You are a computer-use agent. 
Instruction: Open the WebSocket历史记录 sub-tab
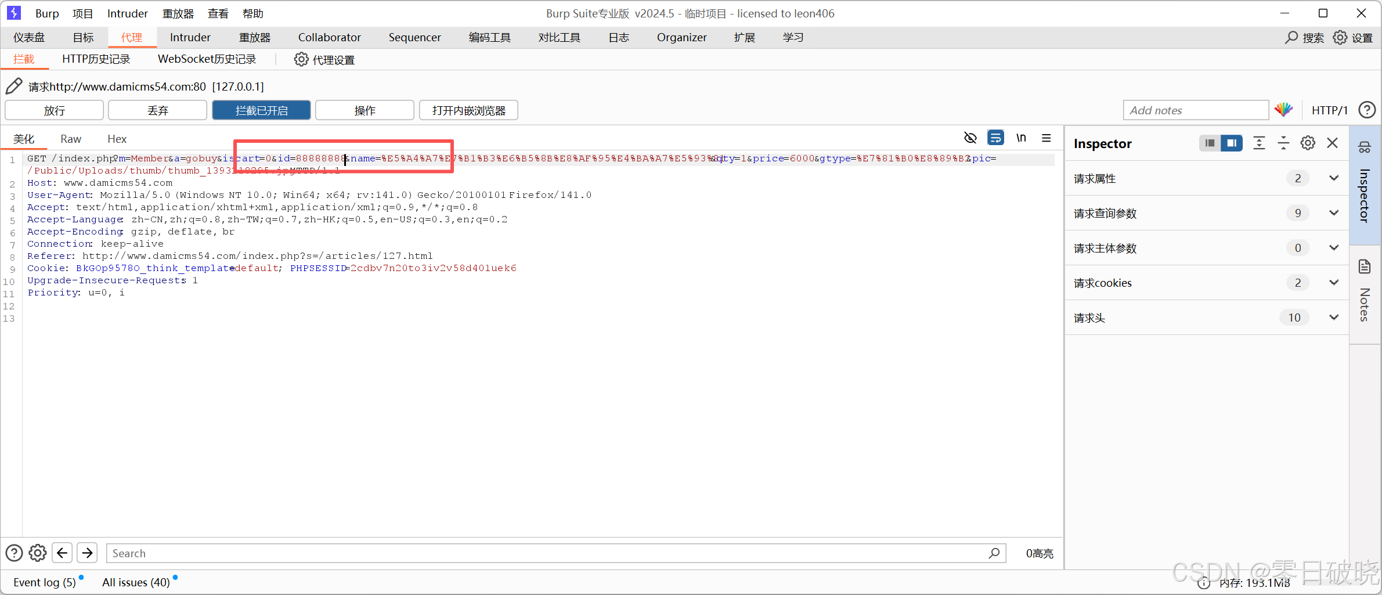point(207,59)
